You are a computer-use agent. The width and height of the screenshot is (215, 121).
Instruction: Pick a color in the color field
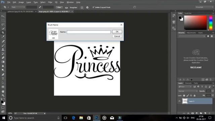pos(195,23)
